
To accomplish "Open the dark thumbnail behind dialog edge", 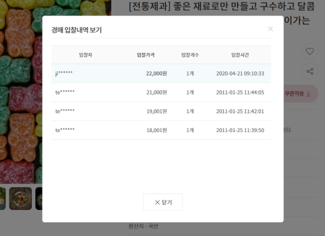I will point(39,198).
